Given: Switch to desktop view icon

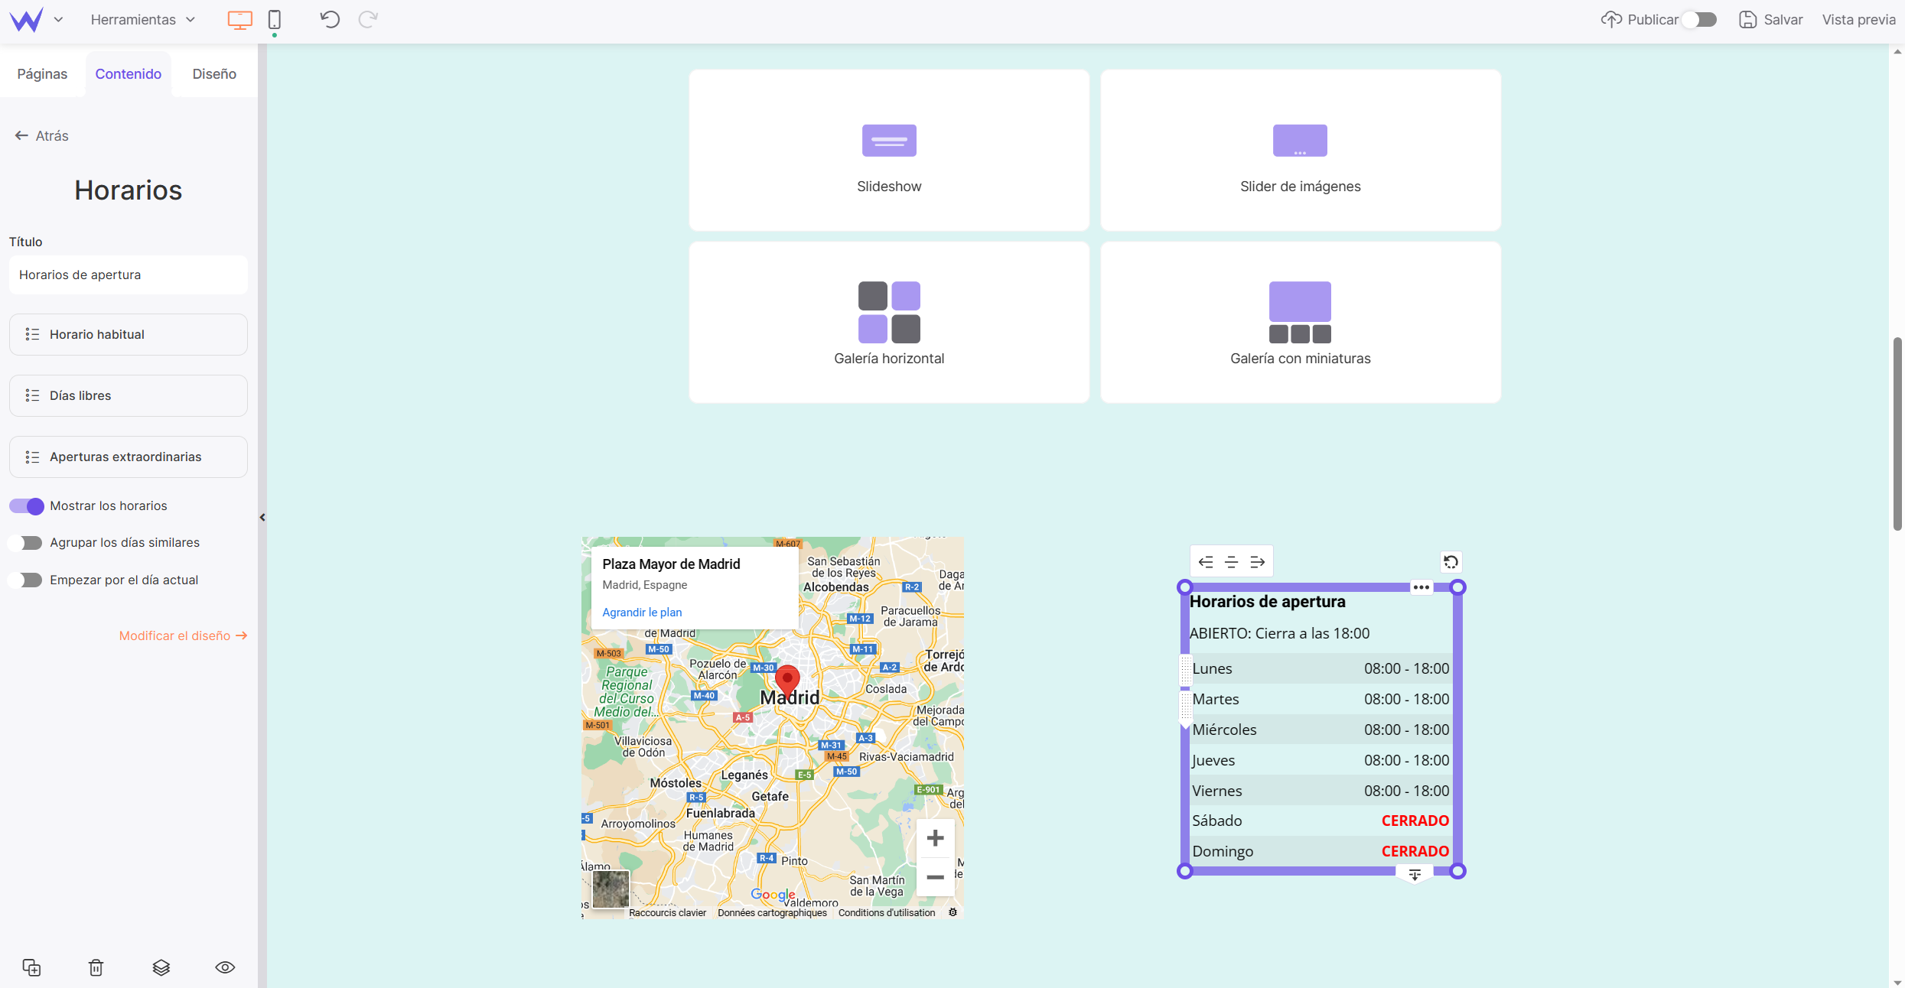Looking at the screenshot, I should (239, 20).
